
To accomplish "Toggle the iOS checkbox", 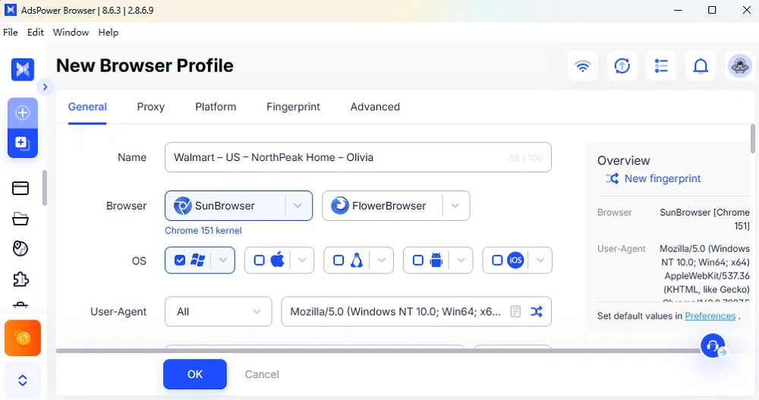I will tap(497, 260).
